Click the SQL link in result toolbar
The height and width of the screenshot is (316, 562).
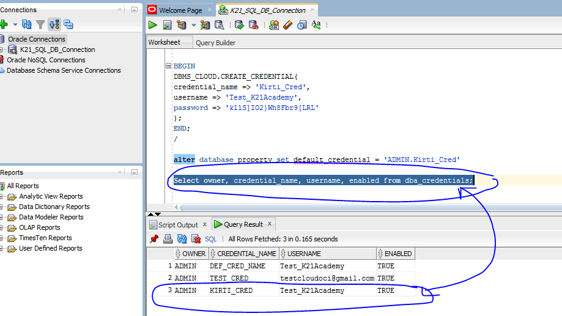211,239
